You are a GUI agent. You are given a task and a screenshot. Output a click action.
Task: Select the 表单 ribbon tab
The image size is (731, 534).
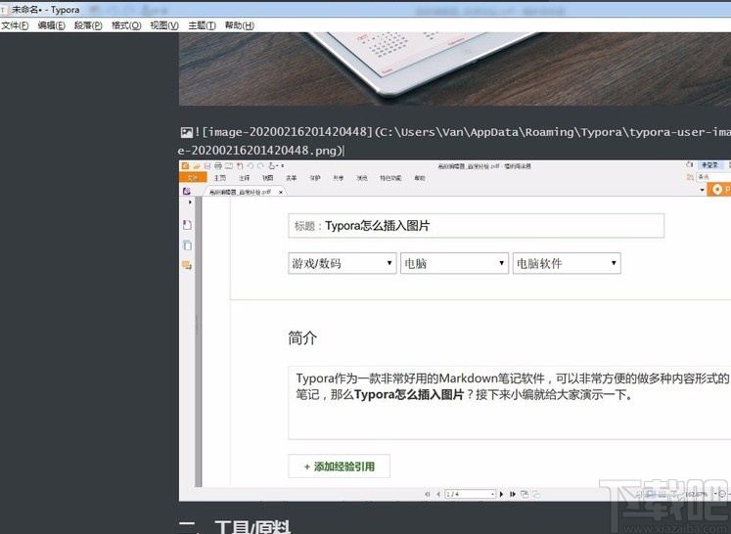pyautogui.click(x=292, y=178)
